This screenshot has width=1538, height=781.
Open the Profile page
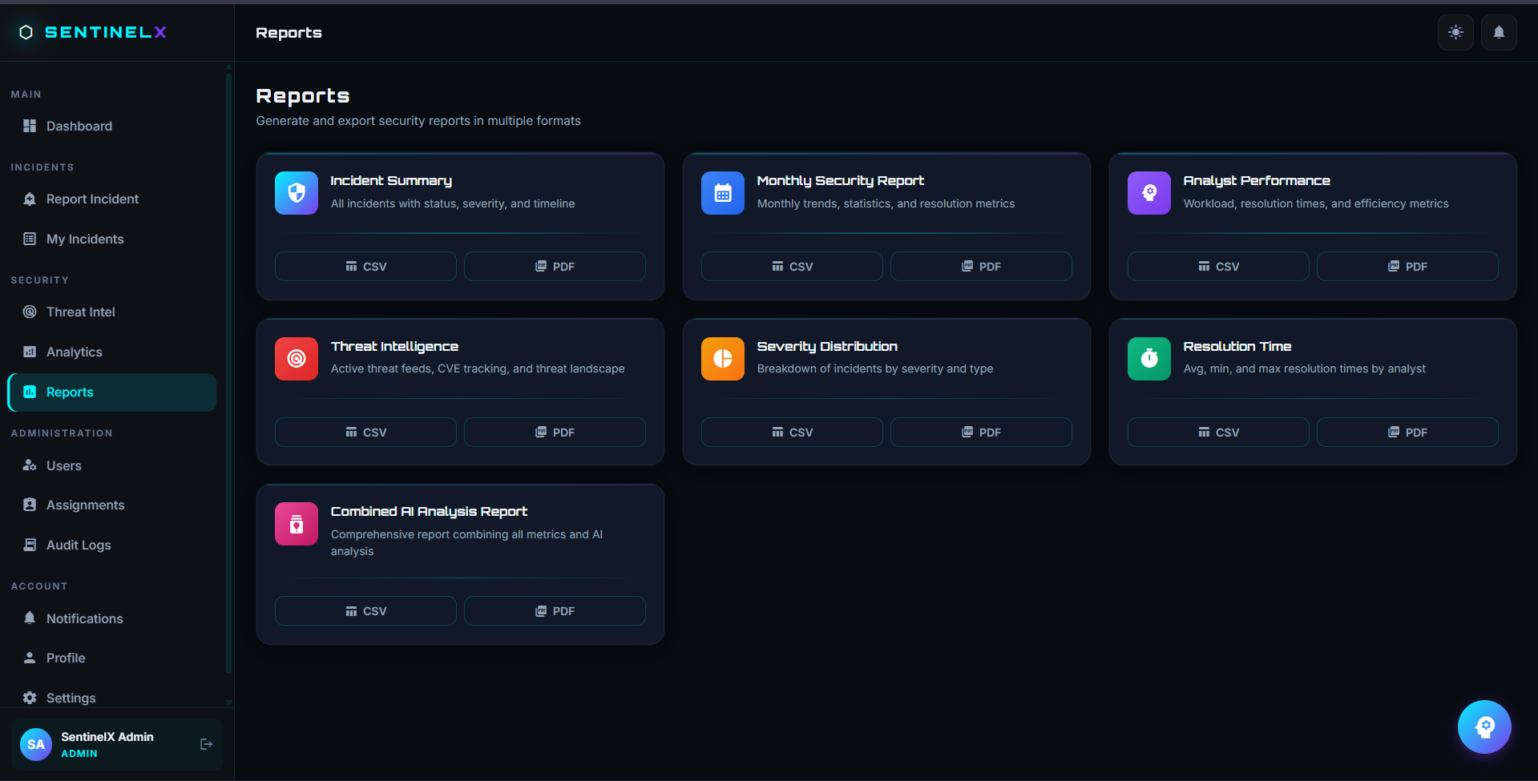[112, 658]
